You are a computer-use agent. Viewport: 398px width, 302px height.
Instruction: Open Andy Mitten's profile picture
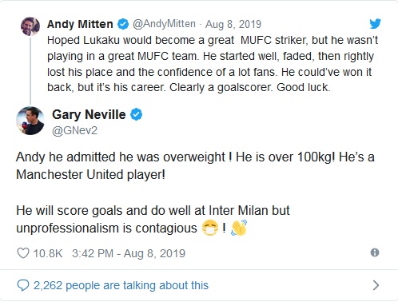click(30, 26)
